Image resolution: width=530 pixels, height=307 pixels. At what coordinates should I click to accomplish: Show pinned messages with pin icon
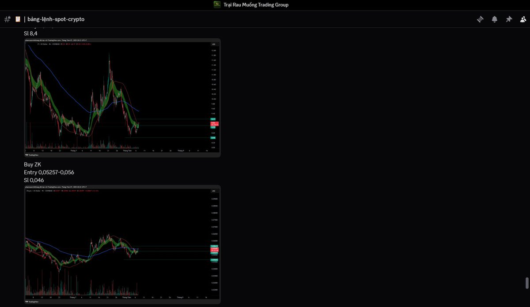tap(509, 19)
